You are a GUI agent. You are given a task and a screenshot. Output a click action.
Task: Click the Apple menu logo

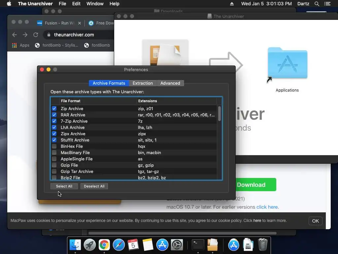[x=9, y=4]
